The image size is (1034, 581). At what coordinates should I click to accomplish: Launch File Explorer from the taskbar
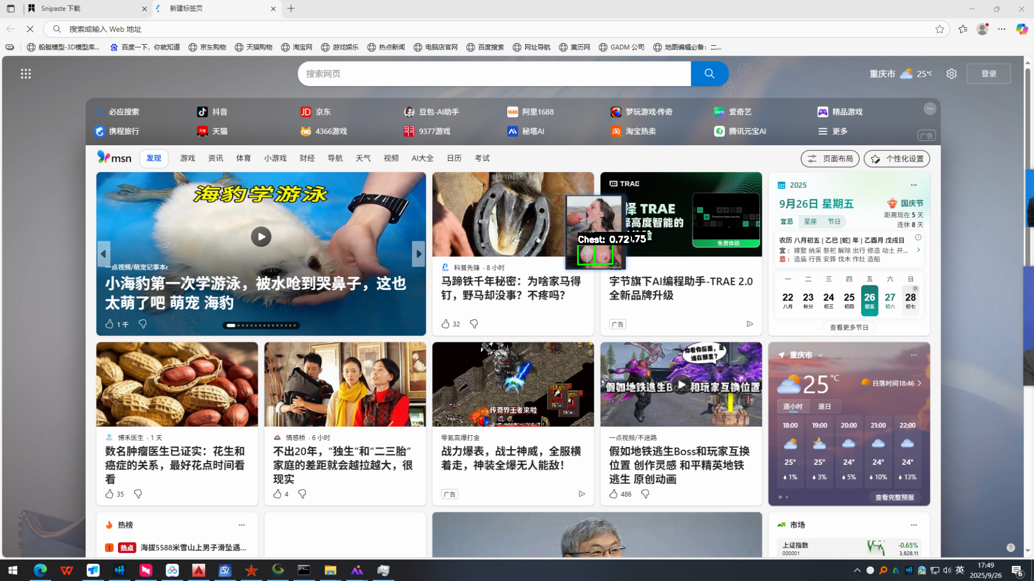click(330, 570)
